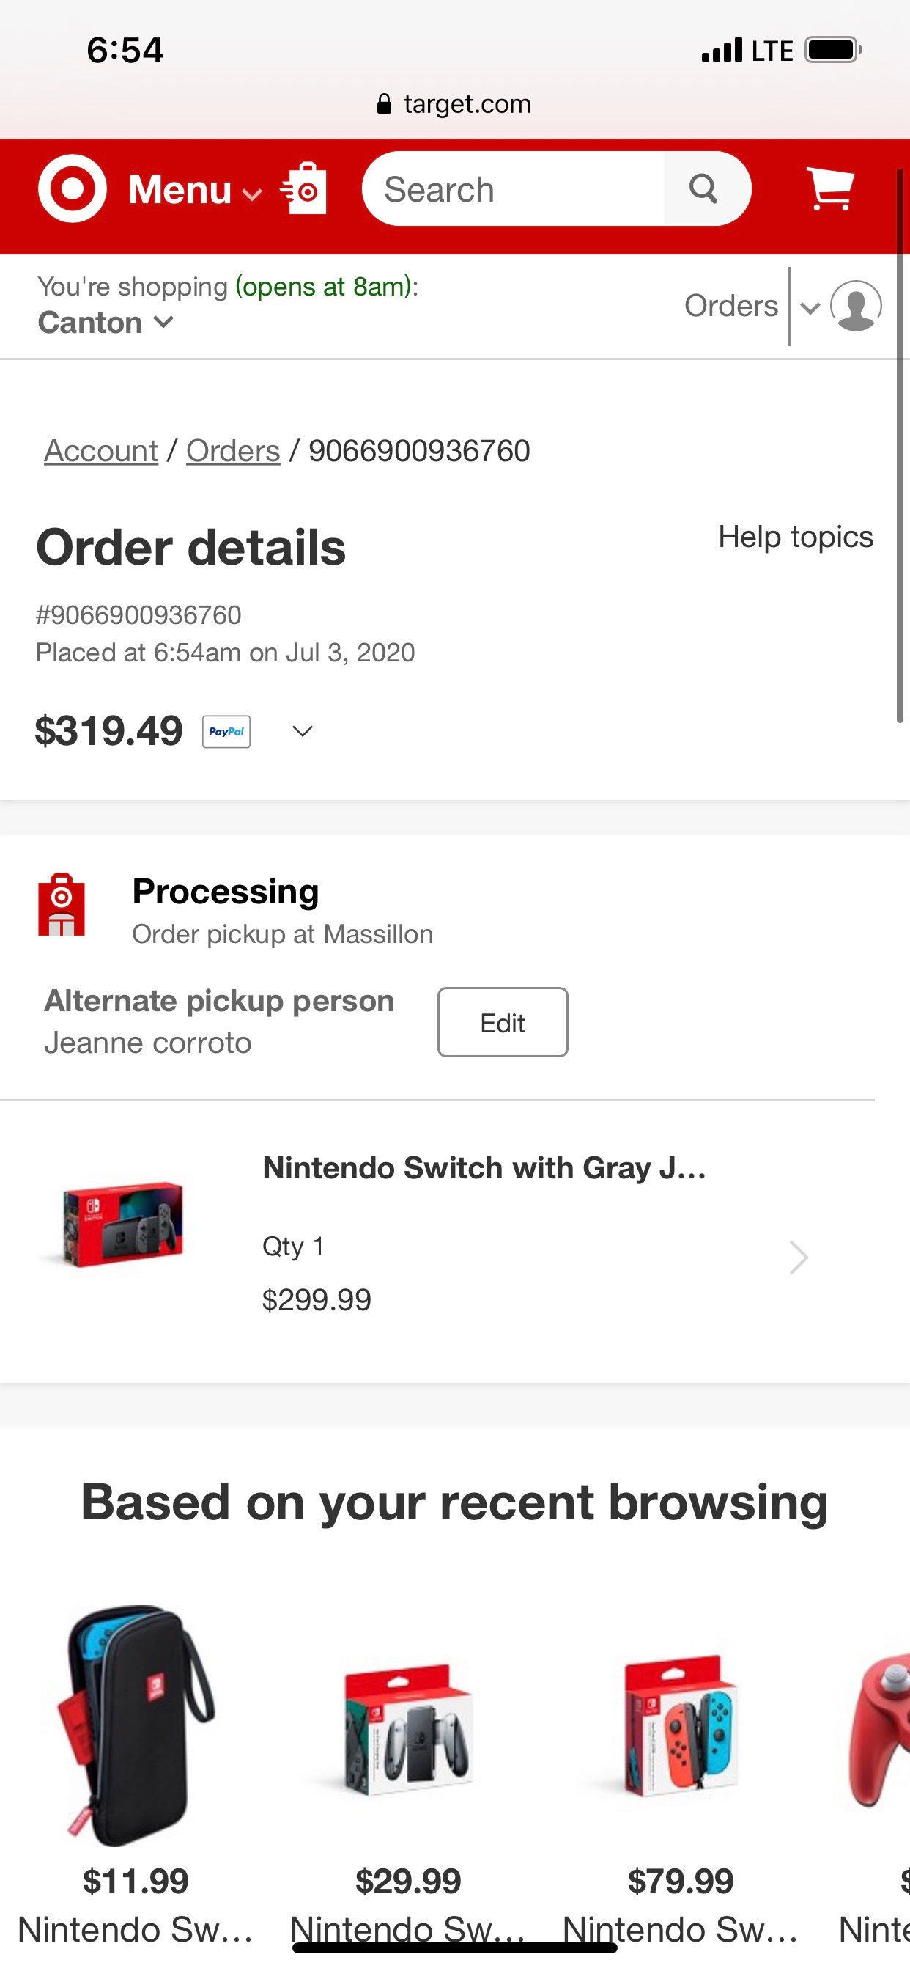Type in the Search field
This screenshot has width=910, height=1971.
(512, 190)
